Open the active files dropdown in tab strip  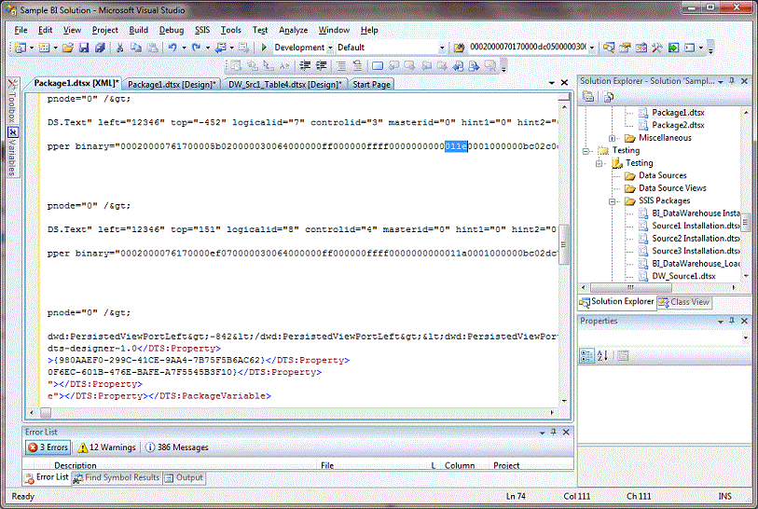coord(552,83)
